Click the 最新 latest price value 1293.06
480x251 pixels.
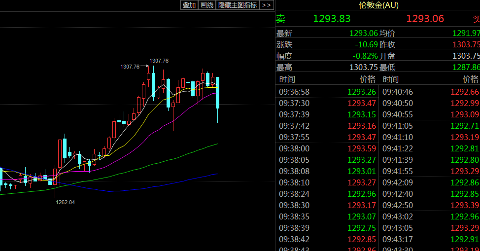[364, 33]
